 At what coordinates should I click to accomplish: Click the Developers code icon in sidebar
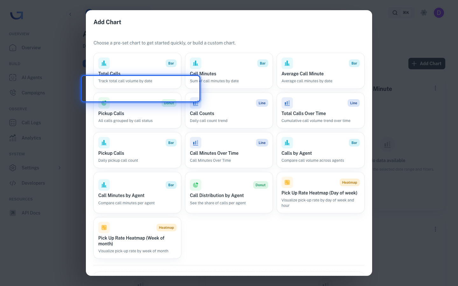(13, 183)
